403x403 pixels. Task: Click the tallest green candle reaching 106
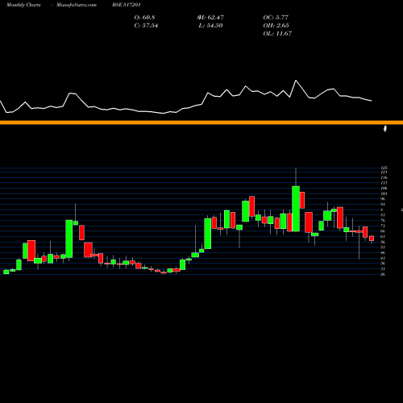[296, 209]
